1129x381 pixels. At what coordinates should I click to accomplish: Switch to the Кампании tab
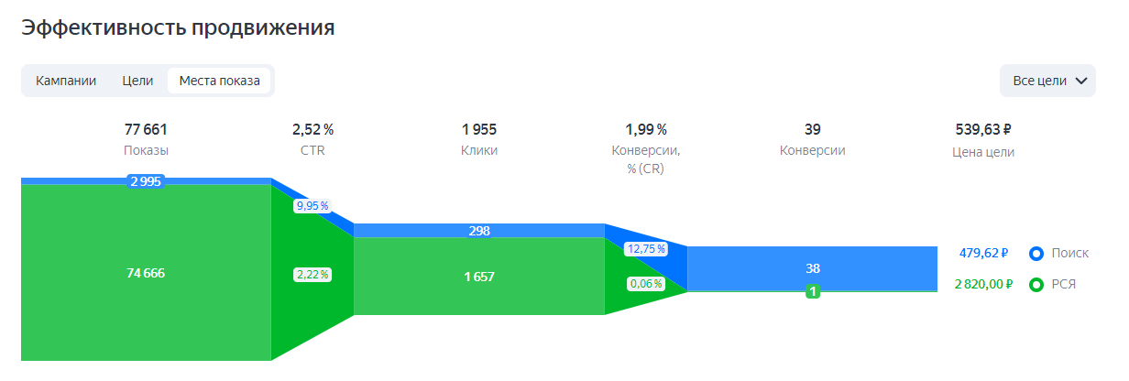(66, 81)
